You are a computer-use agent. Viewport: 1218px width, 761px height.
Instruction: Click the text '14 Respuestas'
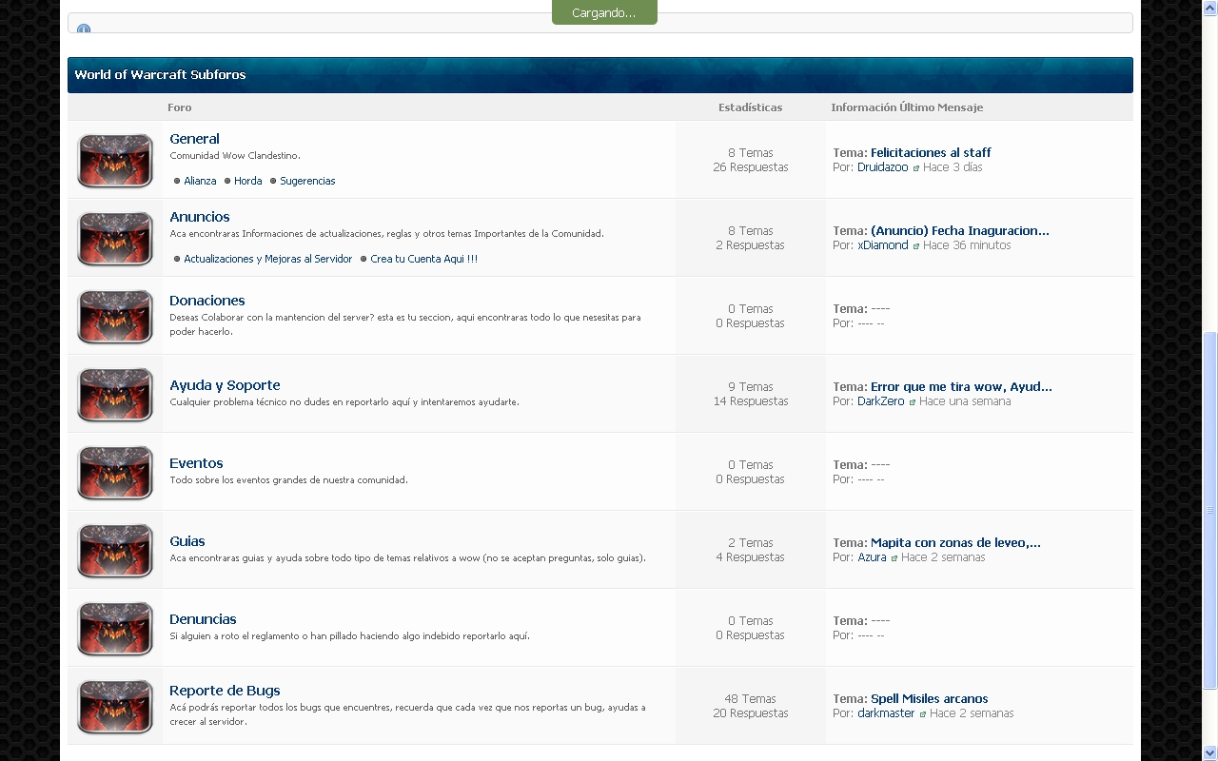(x=751, y=401)
